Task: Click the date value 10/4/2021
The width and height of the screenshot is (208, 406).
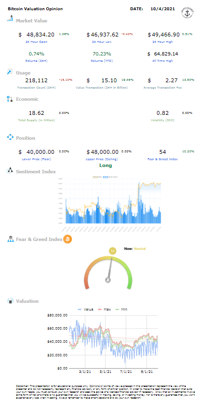Action: (162, 9)
